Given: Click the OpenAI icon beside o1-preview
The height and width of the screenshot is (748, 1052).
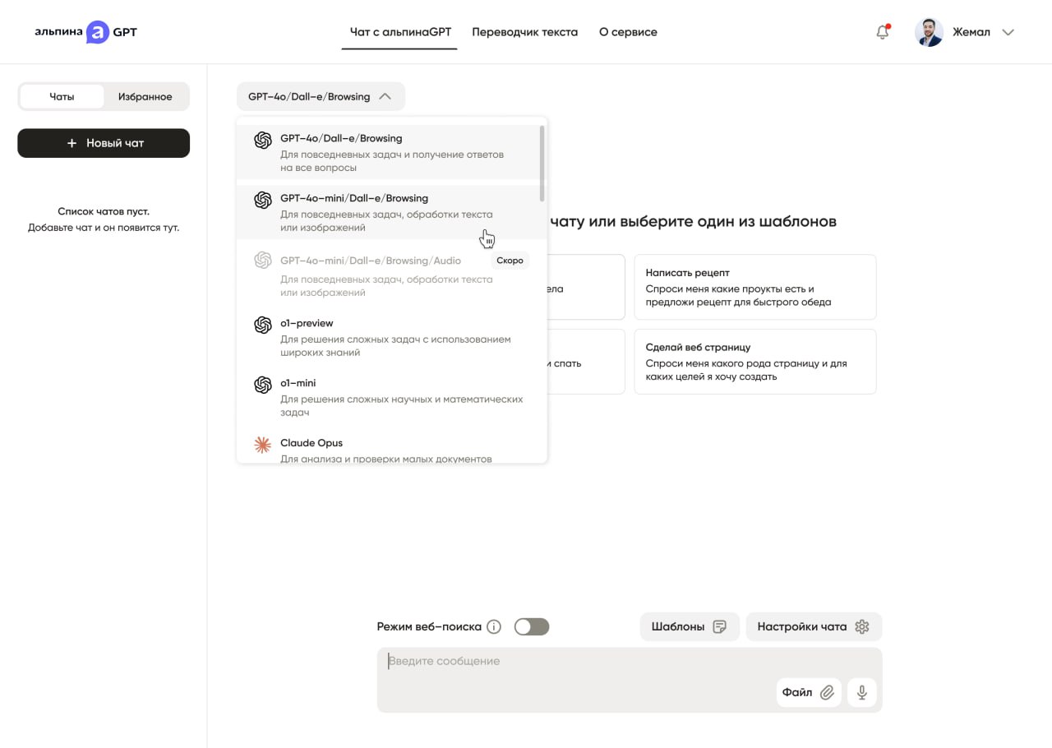Looking at the screenshot, I should 263,325.
